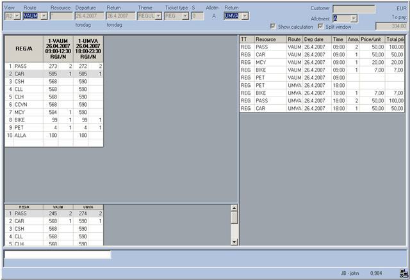This screenshot has width=410, height=280.
Task: Open the Return route dropdown showing UMVA
Action: (x=245, y=16)
